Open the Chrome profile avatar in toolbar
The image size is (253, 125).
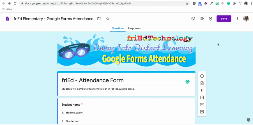(246, 3)
